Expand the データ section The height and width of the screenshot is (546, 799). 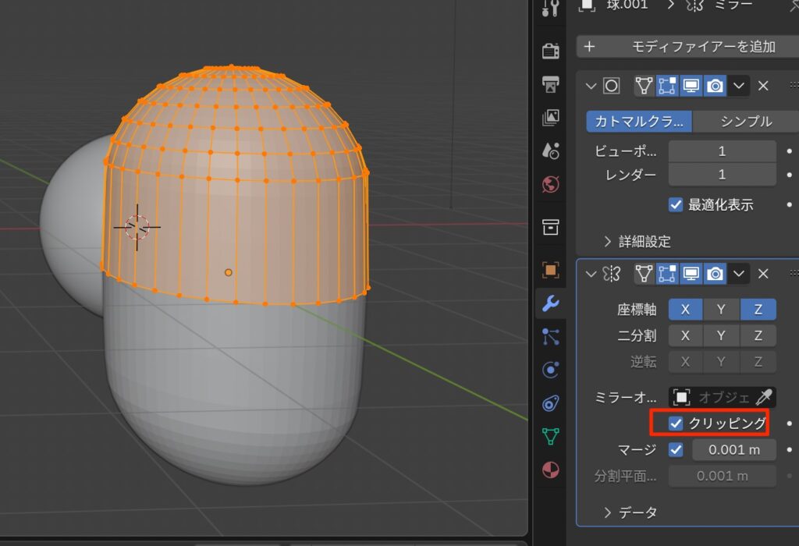(x=630, y=512)
